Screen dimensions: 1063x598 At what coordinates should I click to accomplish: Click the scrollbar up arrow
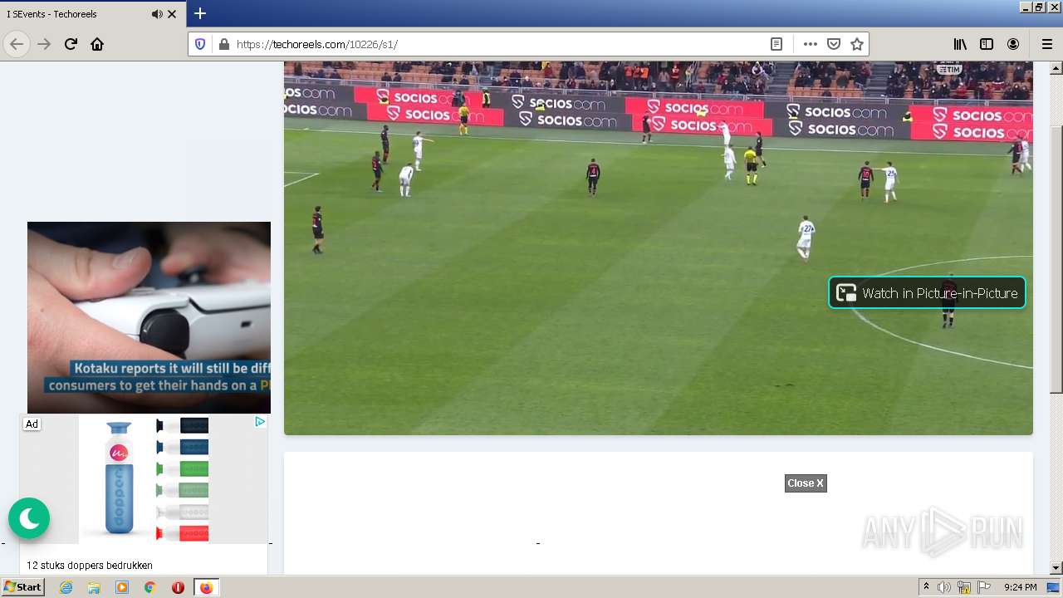pyautogui.click(x=1056, y=67)
